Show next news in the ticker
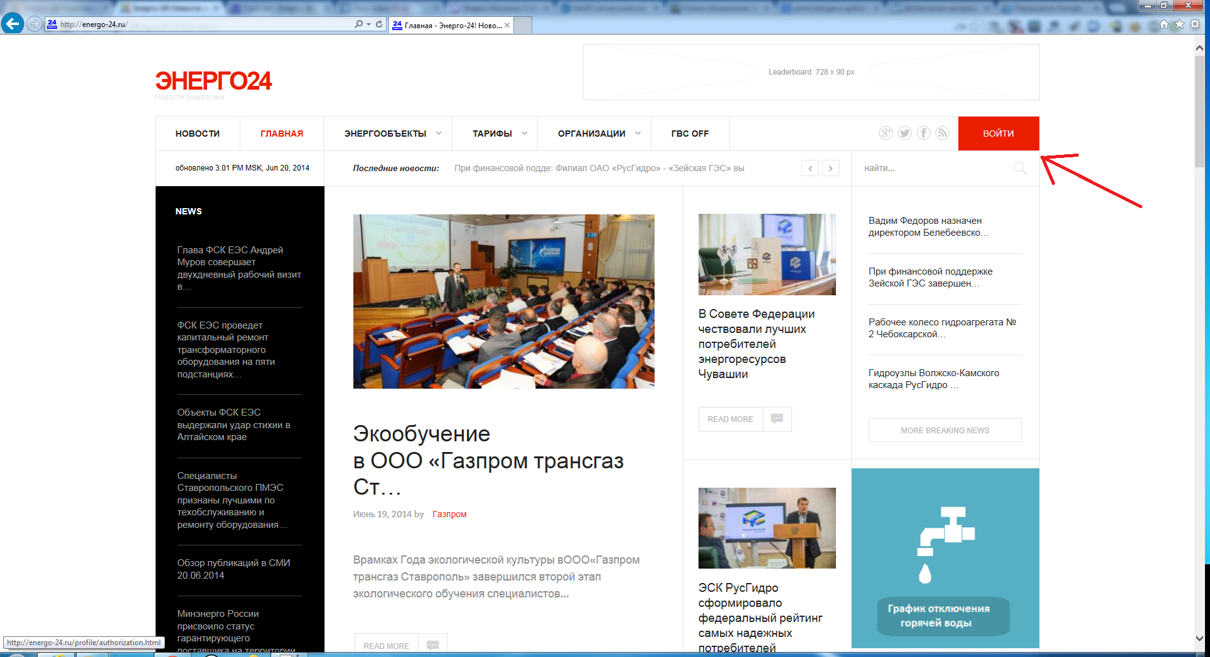Image resolution: width=1210 pixels, height=657 pixels. pyautogui.click(x=830, y=168)
